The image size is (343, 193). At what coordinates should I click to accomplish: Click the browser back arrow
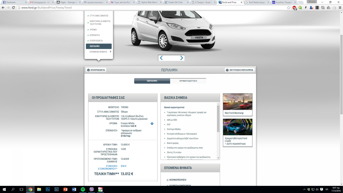[x=3, y=7]
